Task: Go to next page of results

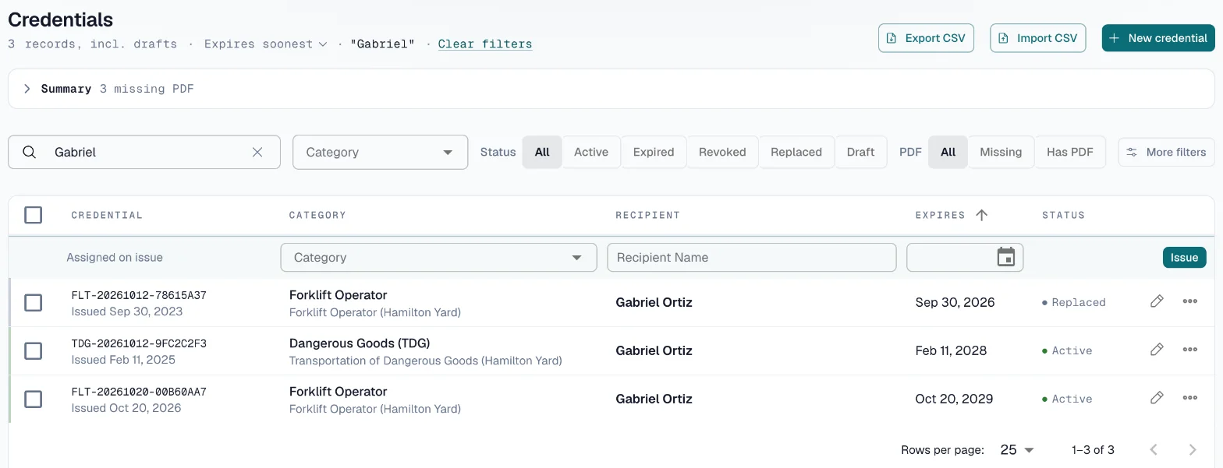Action: pos(1192,449)
